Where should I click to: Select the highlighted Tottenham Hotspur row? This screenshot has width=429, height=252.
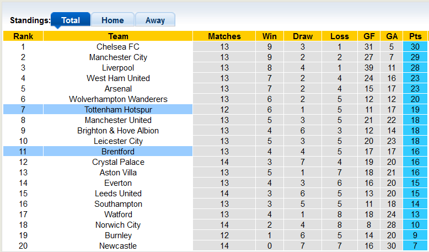(x=118, y=110)
